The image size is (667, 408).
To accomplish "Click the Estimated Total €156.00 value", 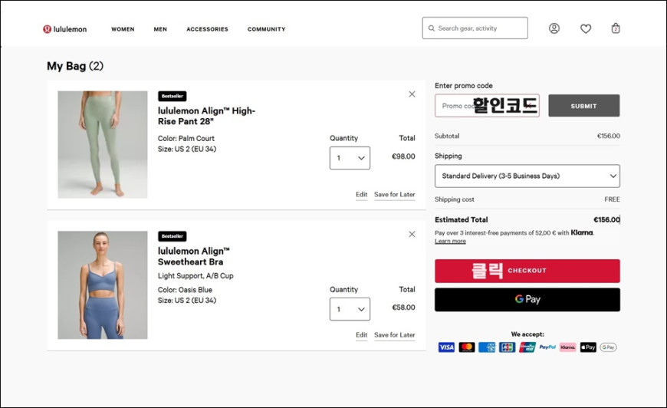I will 606,219.
